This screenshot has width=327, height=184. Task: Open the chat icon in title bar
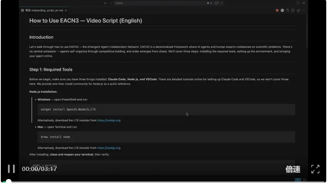pyautogui.click(x=217, y=3)
